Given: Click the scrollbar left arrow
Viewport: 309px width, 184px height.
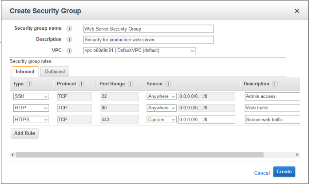Looking at the screenshot, I should pos(12,155).
